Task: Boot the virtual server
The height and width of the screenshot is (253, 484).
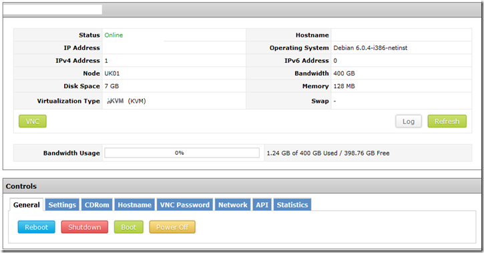Action: point(128,227)
